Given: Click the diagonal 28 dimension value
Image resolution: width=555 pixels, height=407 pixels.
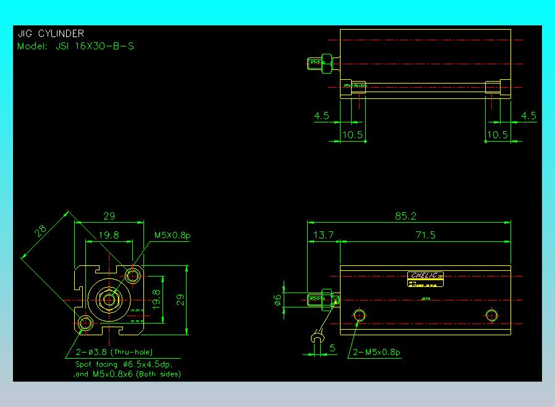Looking at the screenshot, I should pos(40,231).
